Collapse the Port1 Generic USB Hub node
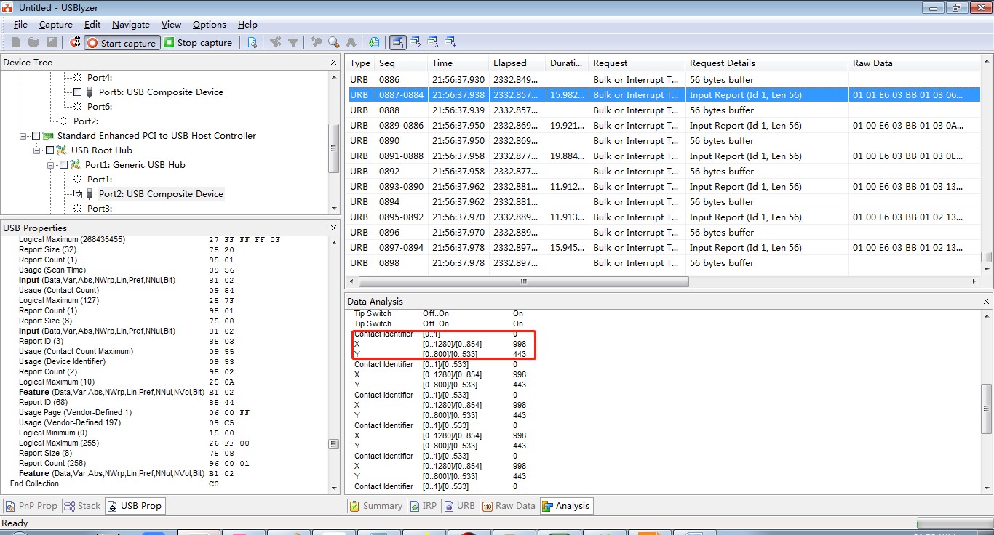The image size is (994, 535). [52, 165]
